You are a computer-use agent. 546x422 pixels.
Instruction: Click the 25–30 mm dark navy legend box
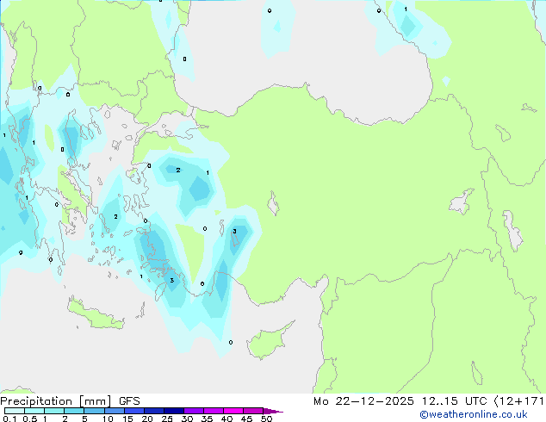173,411
